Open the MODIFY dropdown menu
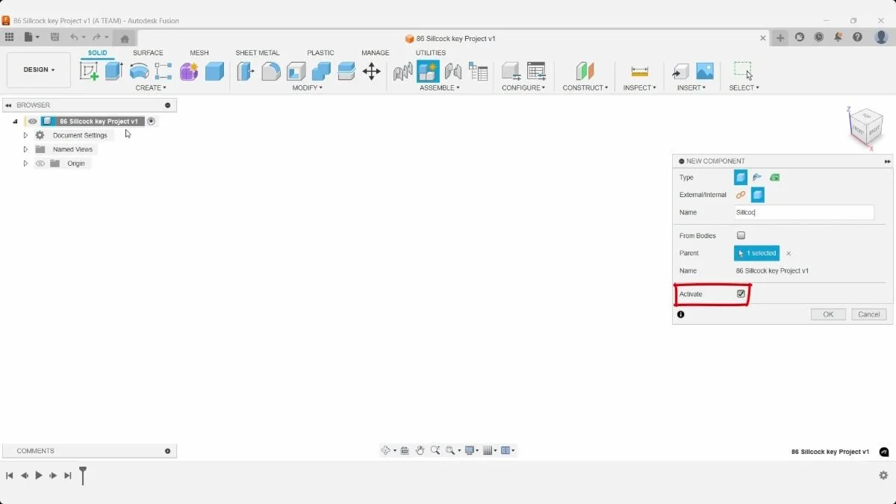This screenshot has width=896, height=504. click(308, 87)
